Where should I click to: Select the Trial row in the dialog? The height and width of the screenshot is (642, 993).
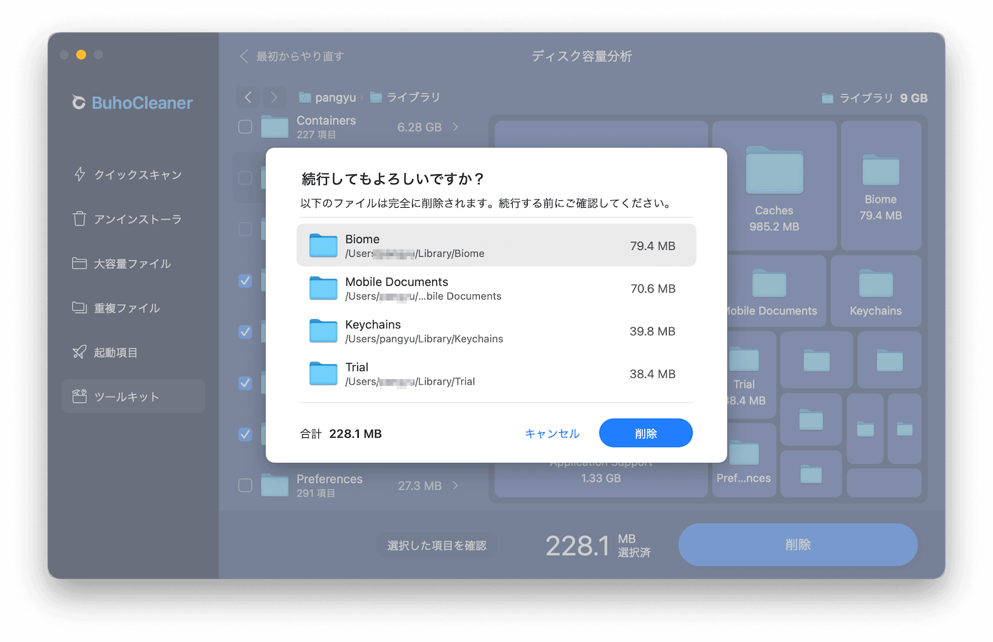tap(496, 374)
